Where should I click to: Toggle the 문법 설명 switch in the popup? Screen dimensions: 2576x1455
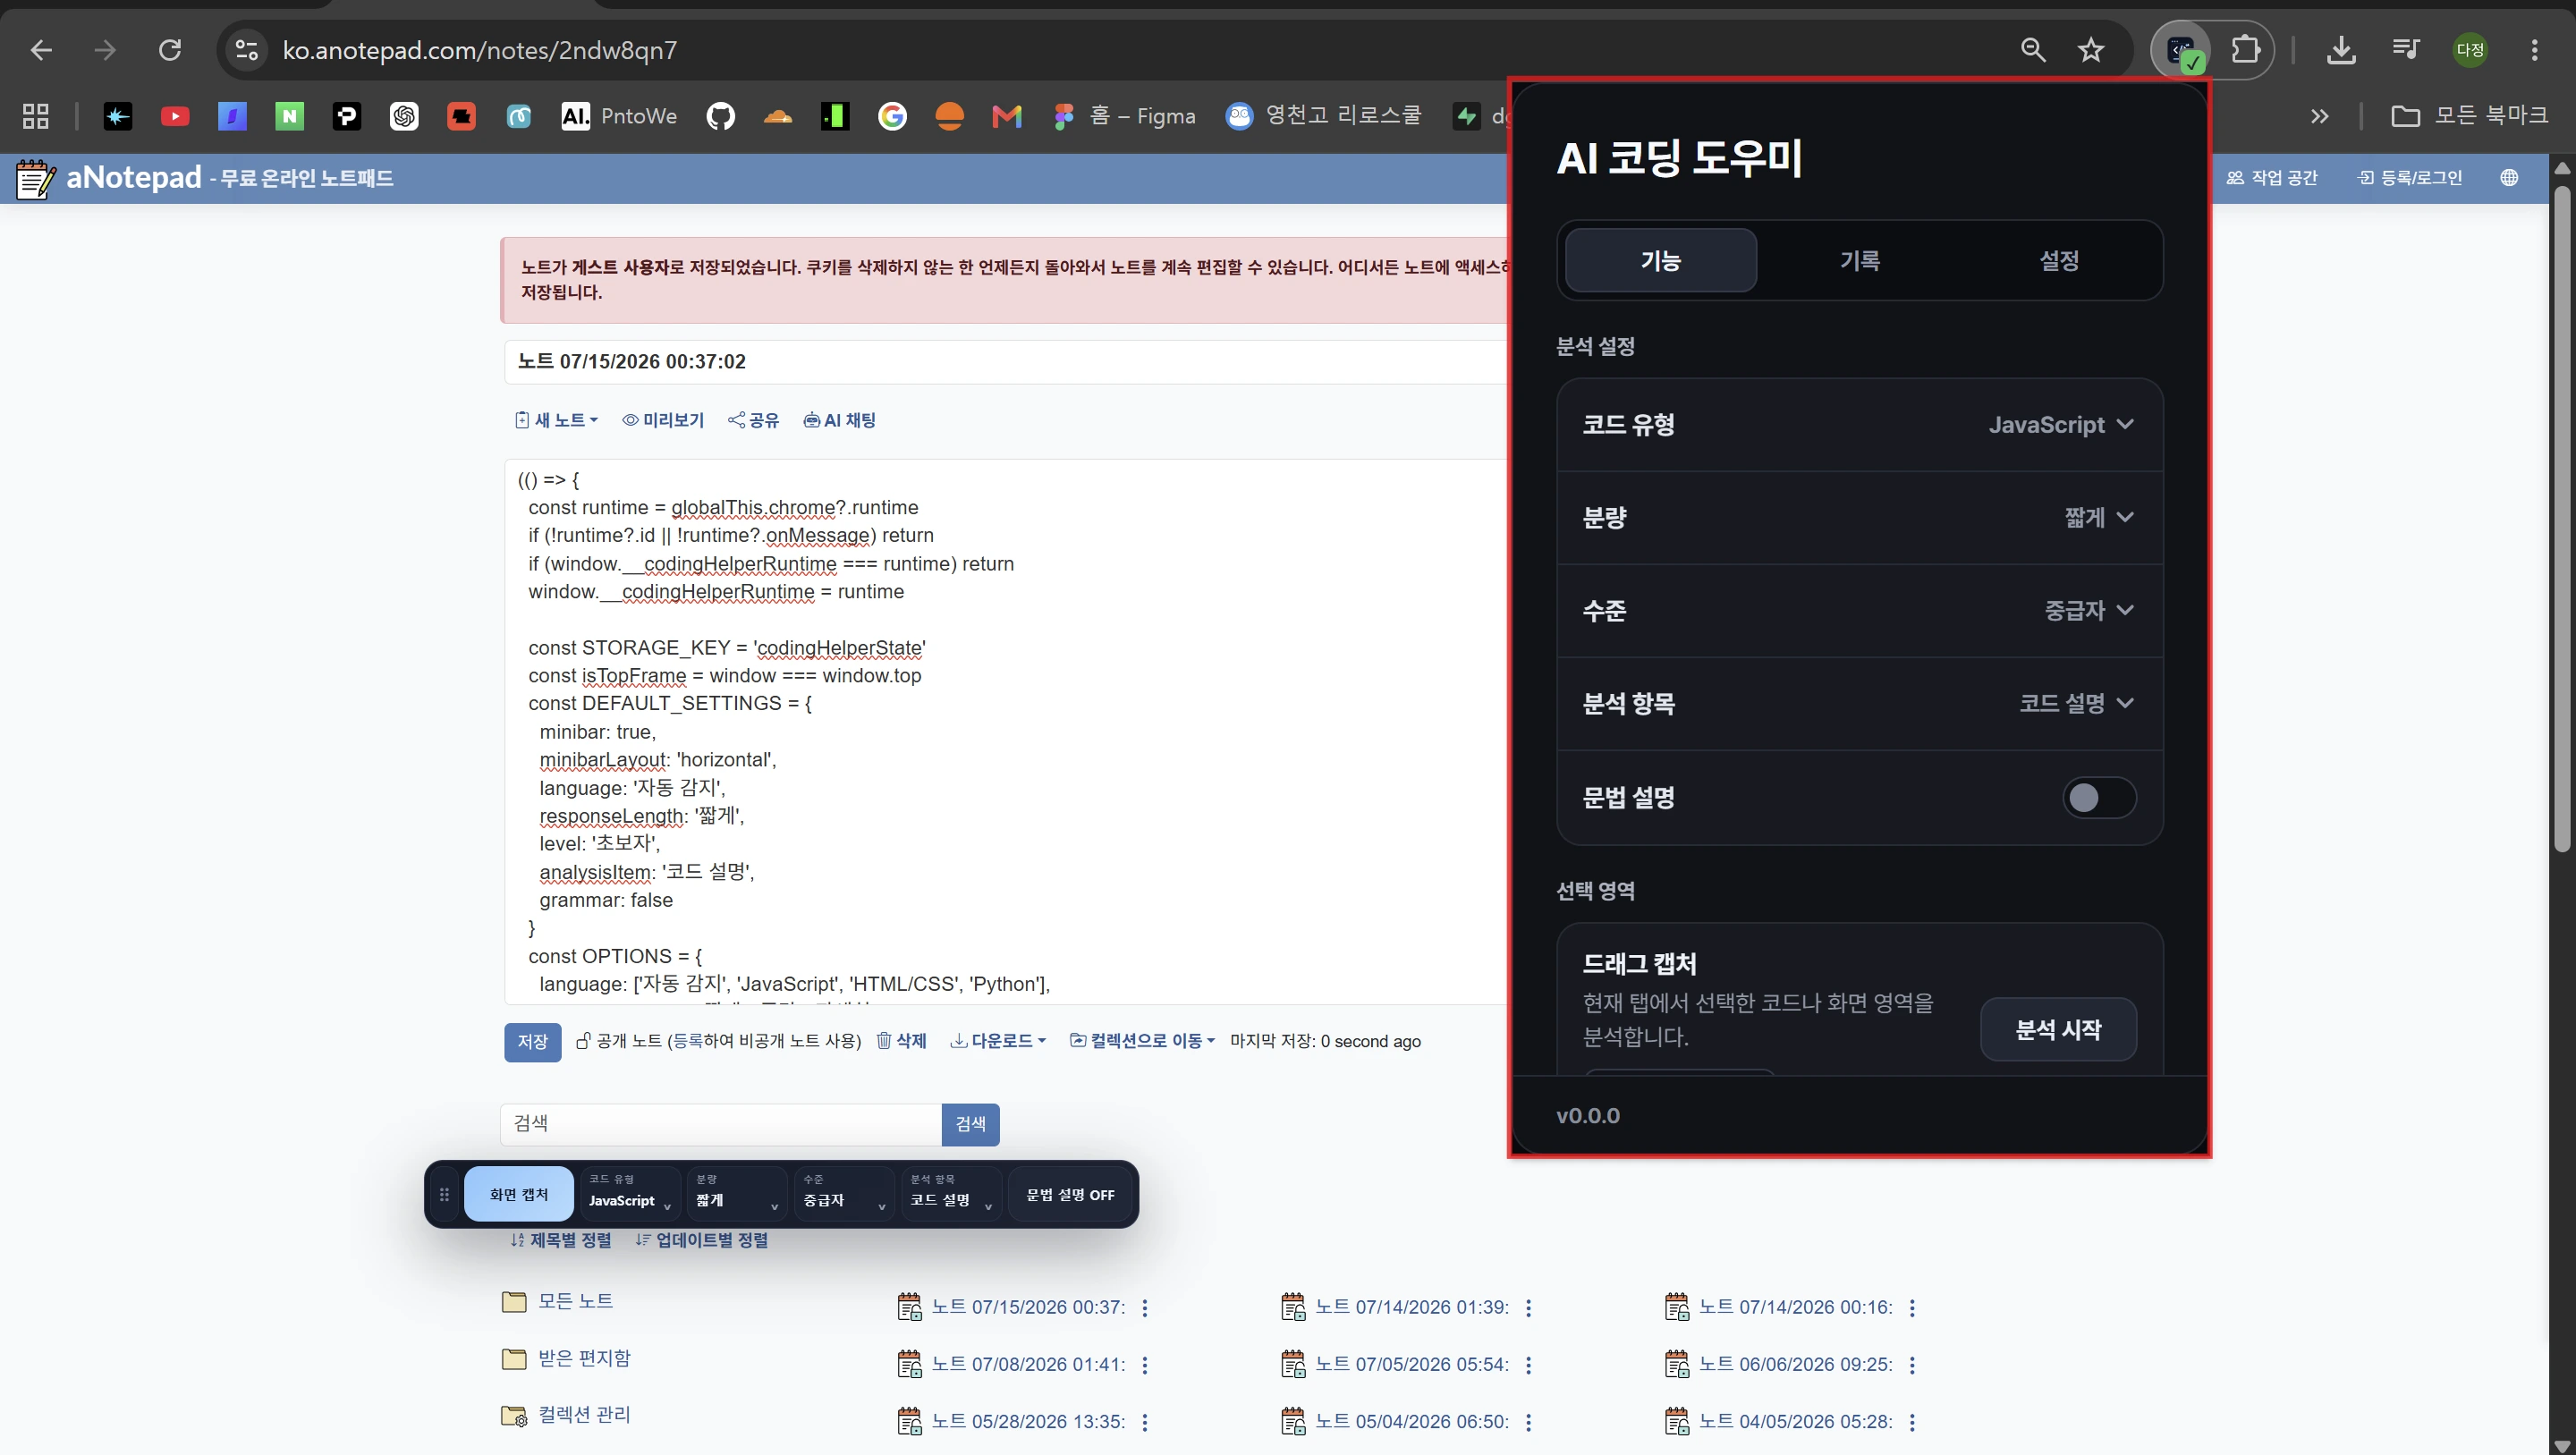coord(2099,797)
